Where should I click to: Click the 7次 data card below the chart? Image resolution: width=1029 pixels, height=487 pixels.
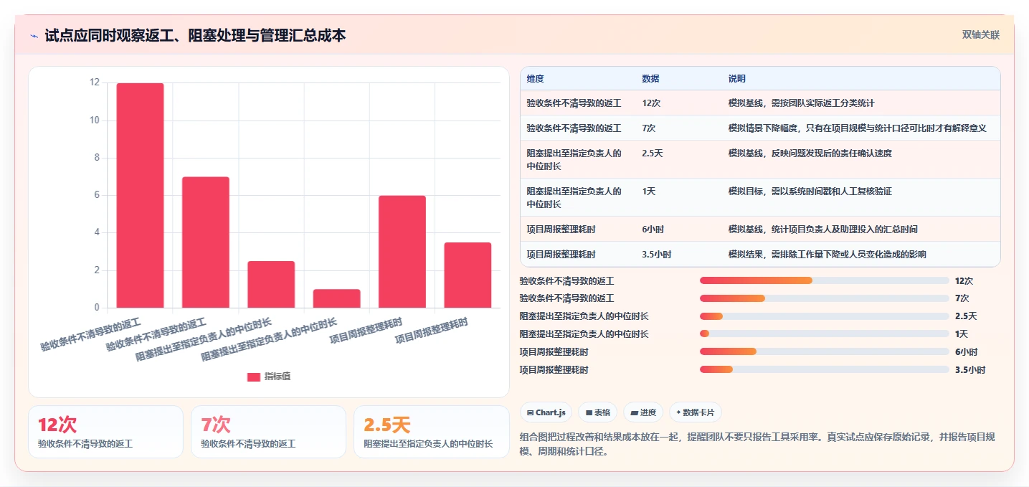[268, 432]
